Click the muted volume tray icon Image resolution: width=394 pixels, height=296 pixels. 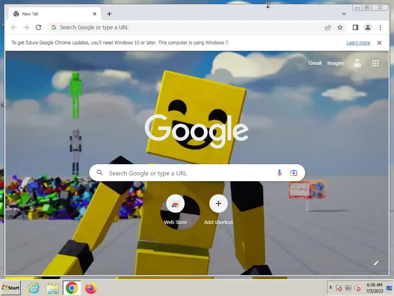[357, 288]
